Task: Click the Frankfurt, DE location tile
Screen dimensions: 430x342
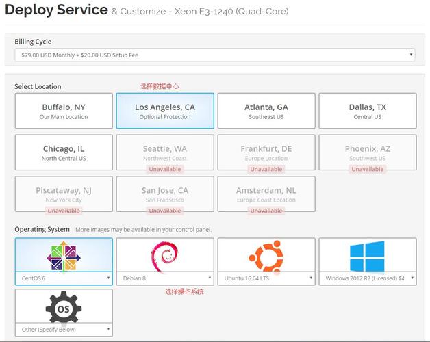Action: 266,153
